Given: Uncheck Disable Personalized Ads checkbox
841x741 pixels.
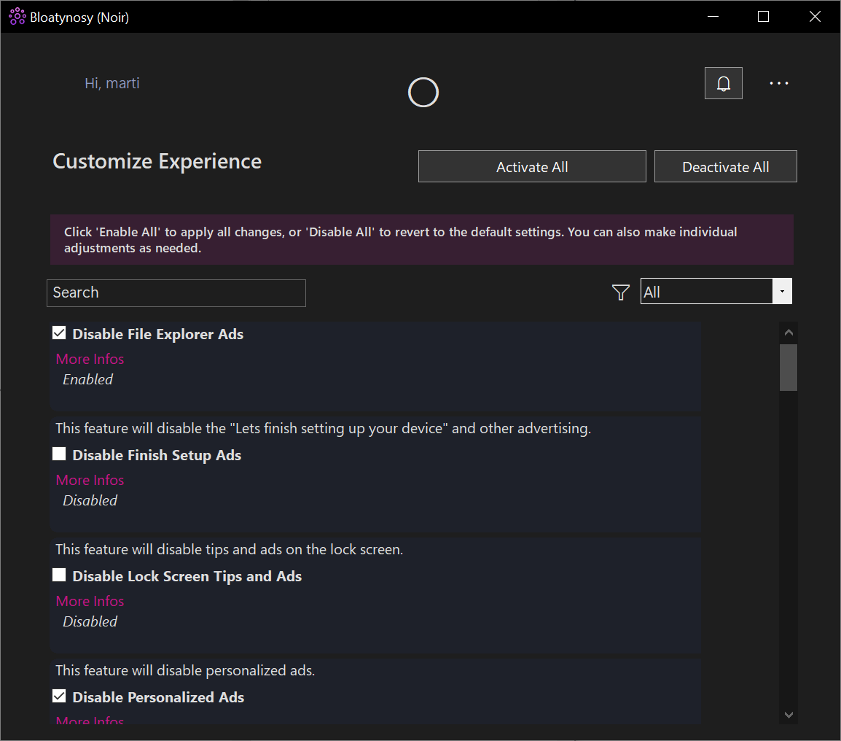Looking at the screenshot, I should pyautogui.click(x=60, y=697).
